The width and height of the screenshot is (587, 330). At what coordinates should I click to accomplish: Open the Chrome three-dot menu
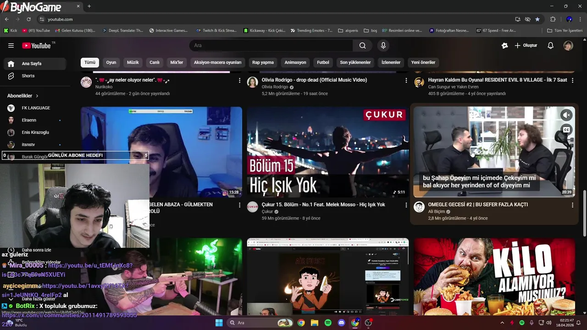pos(581,19)
